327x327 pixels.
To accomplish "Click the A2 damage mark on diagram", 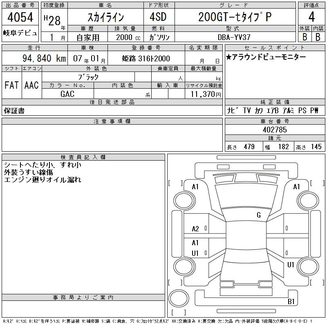I will click(x=195, y=229).
